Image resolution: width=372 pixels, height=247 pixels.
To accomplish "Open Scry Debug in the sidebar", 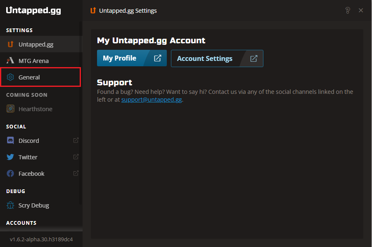I will tap(40, 205).
